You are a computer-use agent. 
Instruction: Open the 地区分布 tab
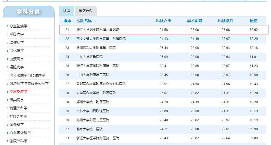[x=86, y=11]
